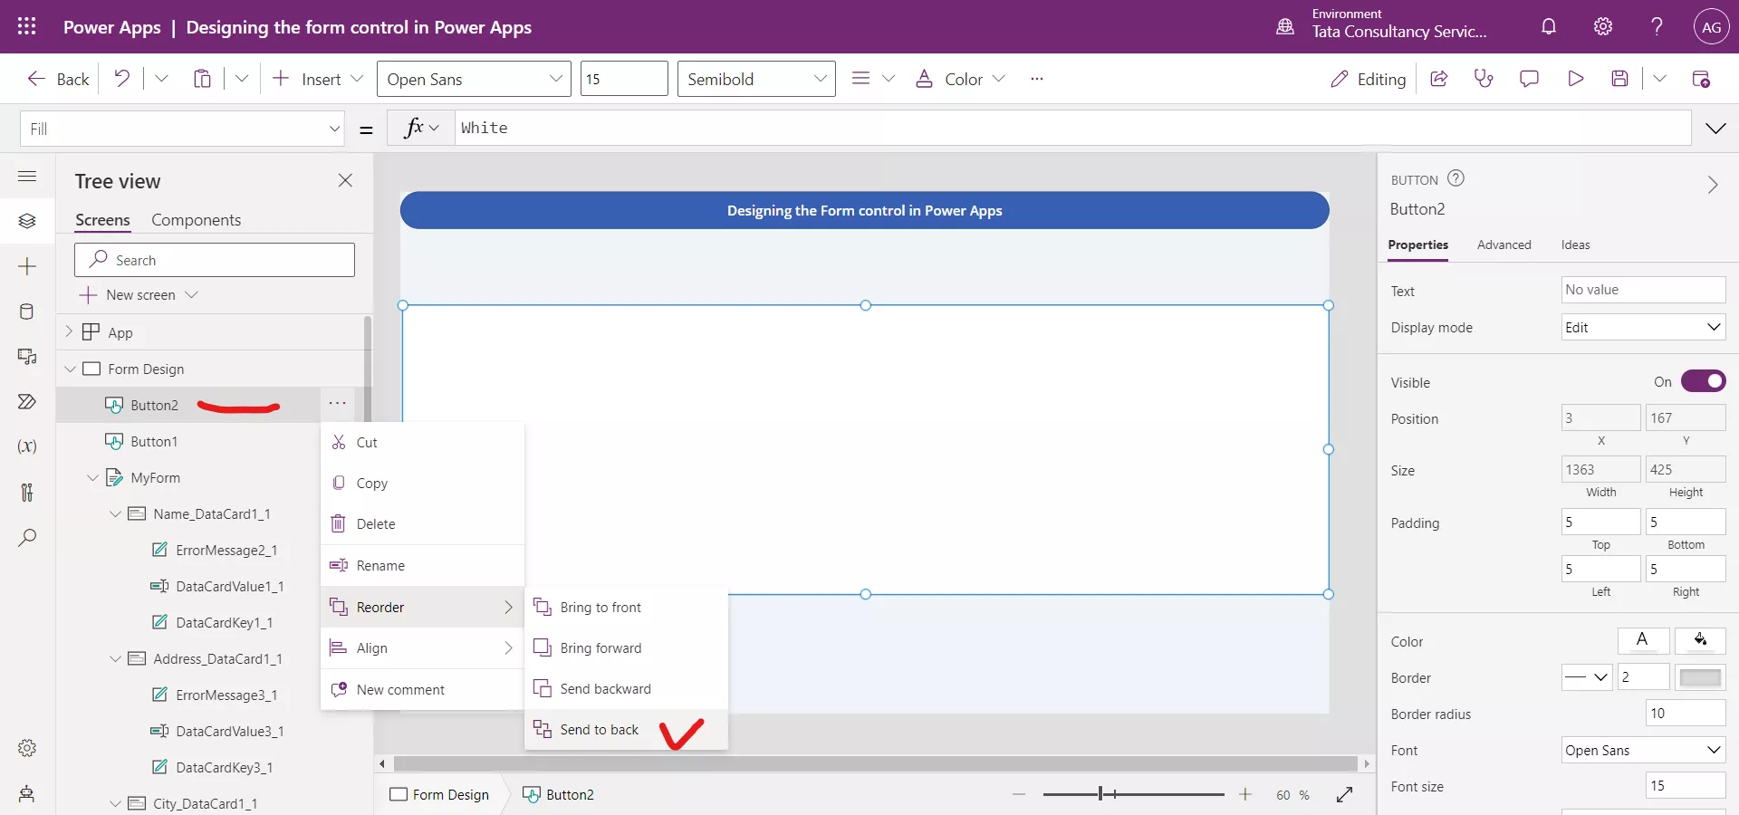
Task: Publish the app via the publish icon
Action: click(x=1703, y=79)
